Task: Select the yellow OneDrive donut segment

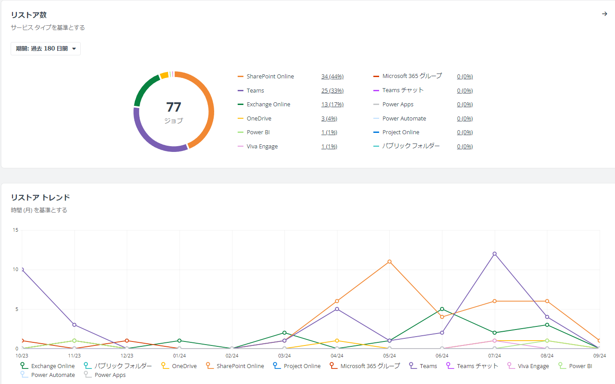Action: [x=164, y=75]
